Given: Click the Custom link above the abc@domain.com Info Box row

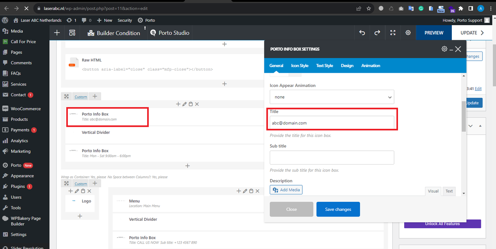Looking at the screenshot, I should pos(81,97).
